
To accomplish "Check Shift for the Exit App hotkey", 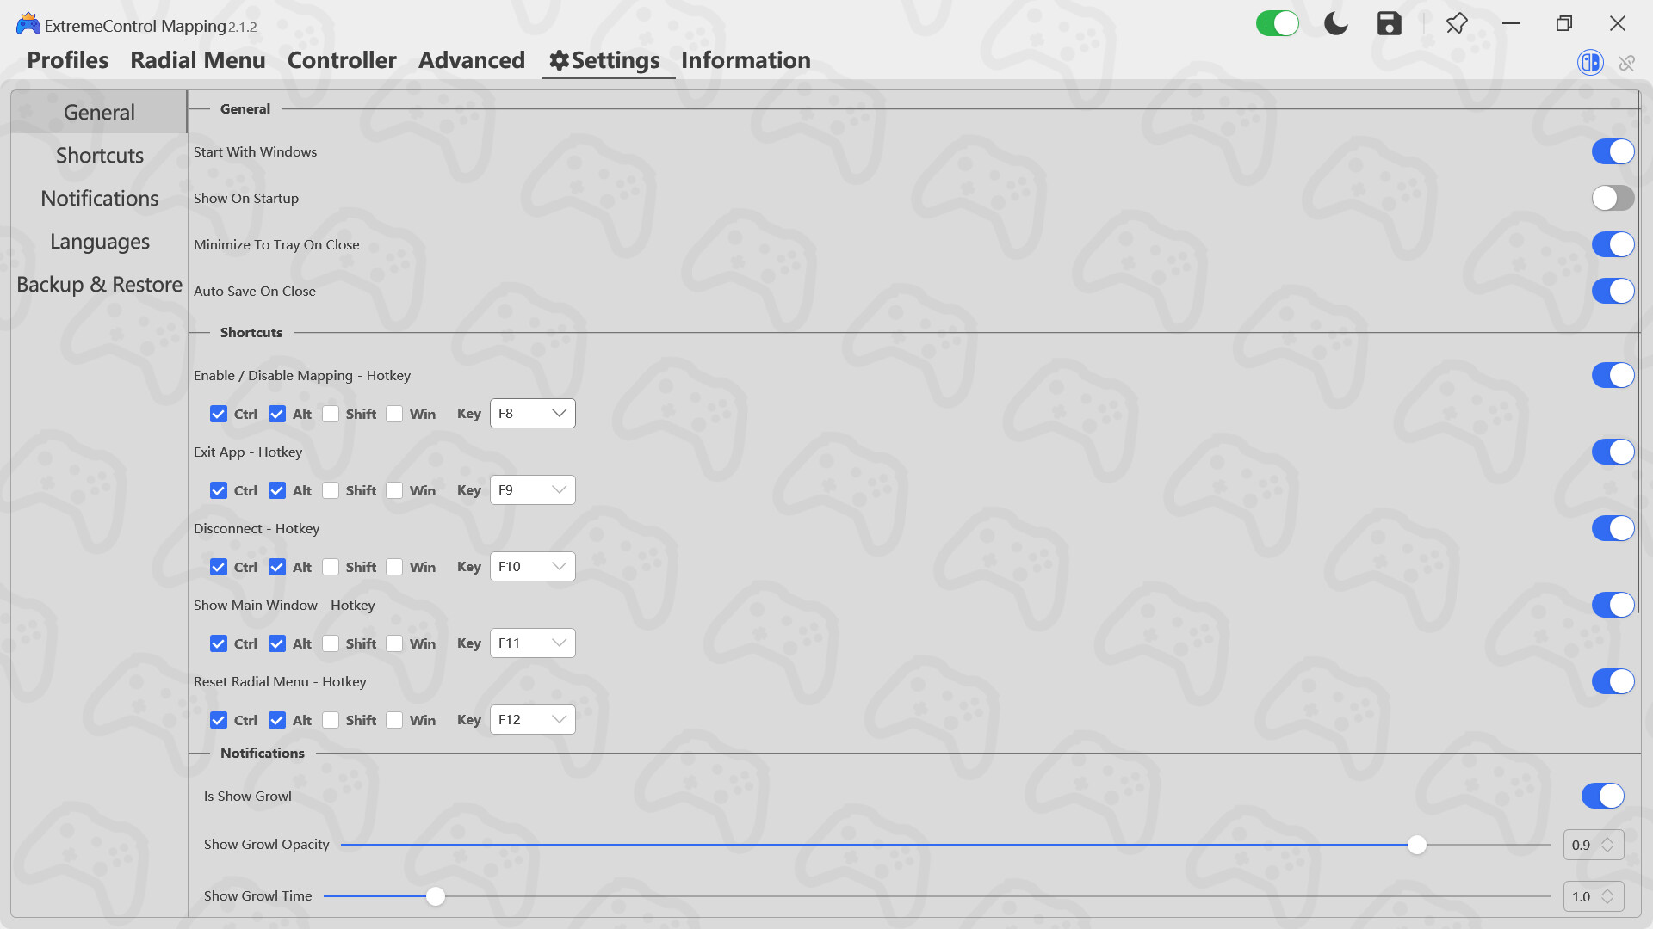I will point(331,489).
